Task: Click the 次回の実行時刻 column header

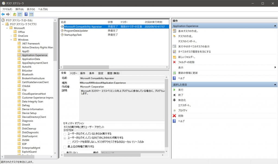Action: click(x=156, y=22)
